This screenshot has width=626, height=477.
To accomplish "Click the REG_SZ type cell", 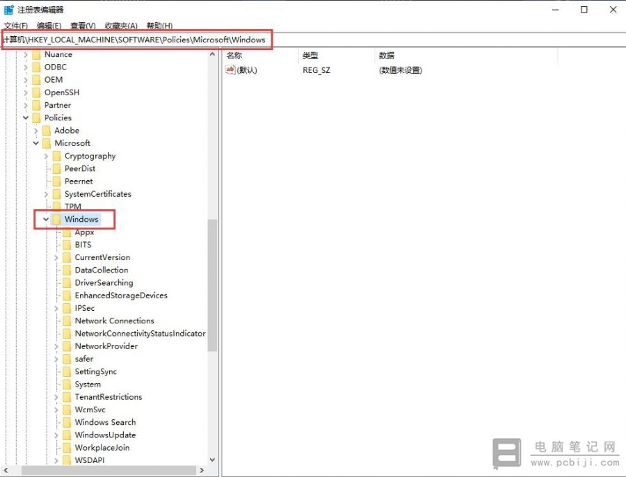I will [x=316, y=70].
